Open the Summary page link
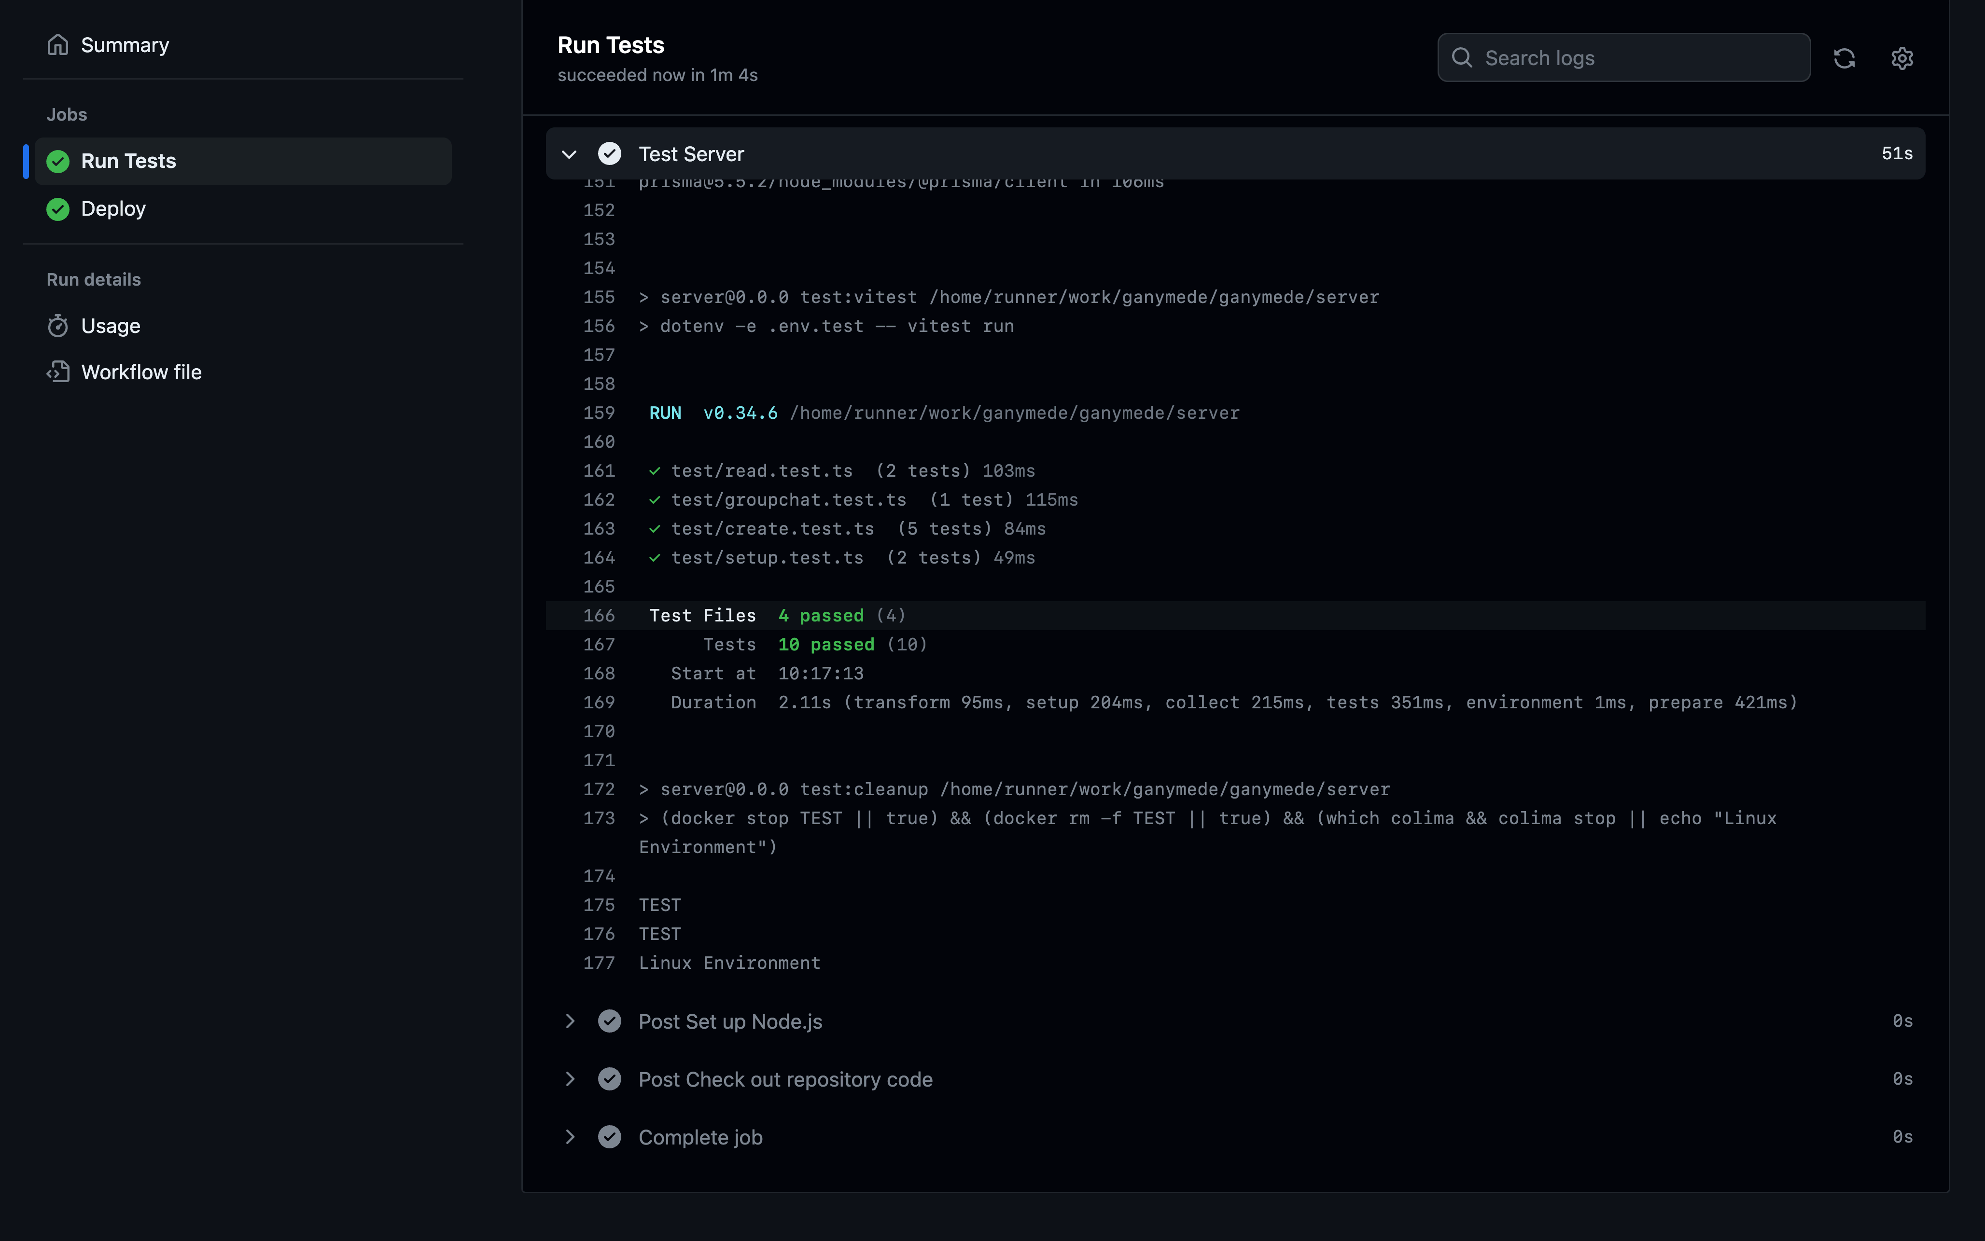The height and width of the screenshot is (1241, 1985). click(125, 45)
